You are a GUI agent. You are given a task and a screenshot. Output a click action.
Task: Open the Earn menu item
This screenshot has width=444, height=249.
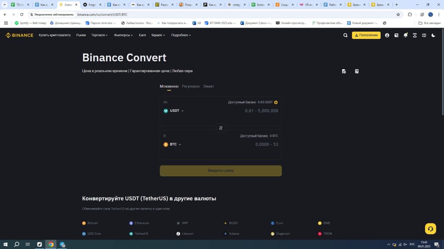[142, 35]
